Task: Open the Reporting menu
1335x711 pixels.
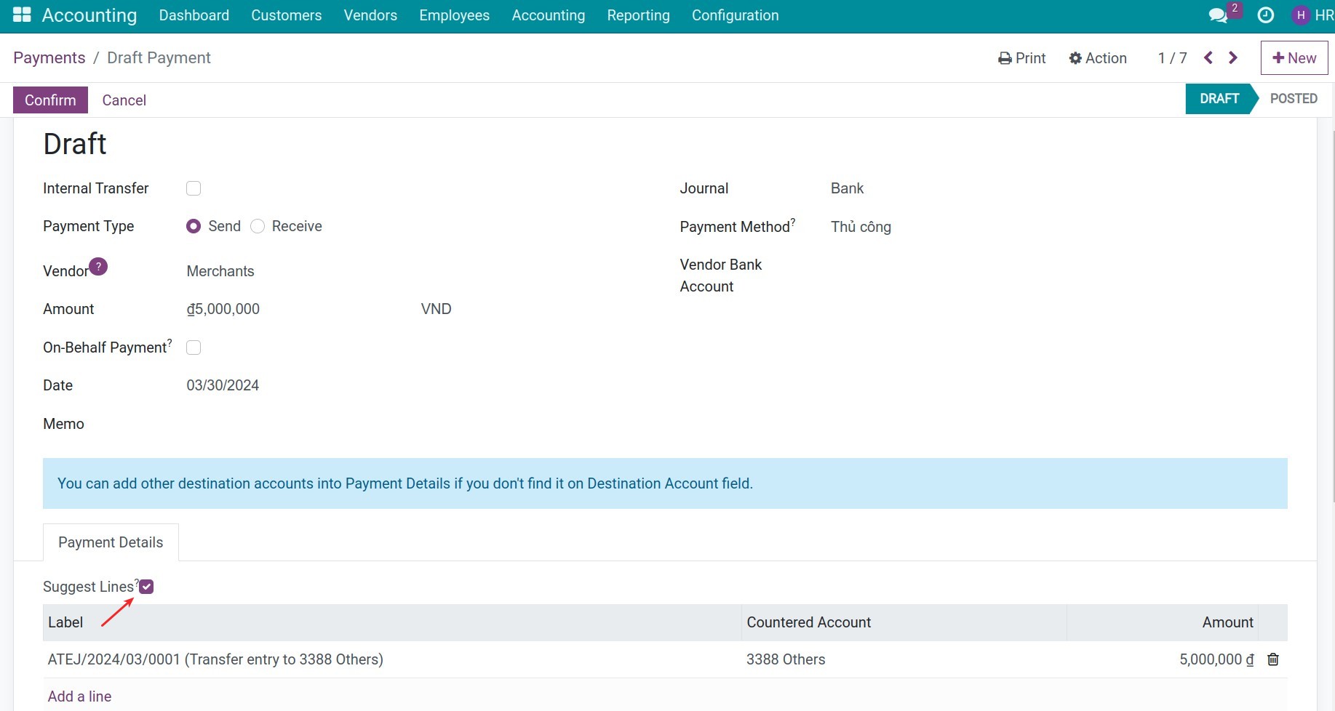Action: click(x=639, y=15)
